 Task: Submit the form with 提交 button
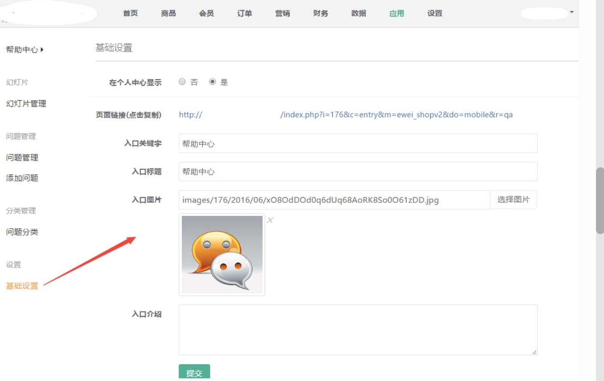[194, 373]
